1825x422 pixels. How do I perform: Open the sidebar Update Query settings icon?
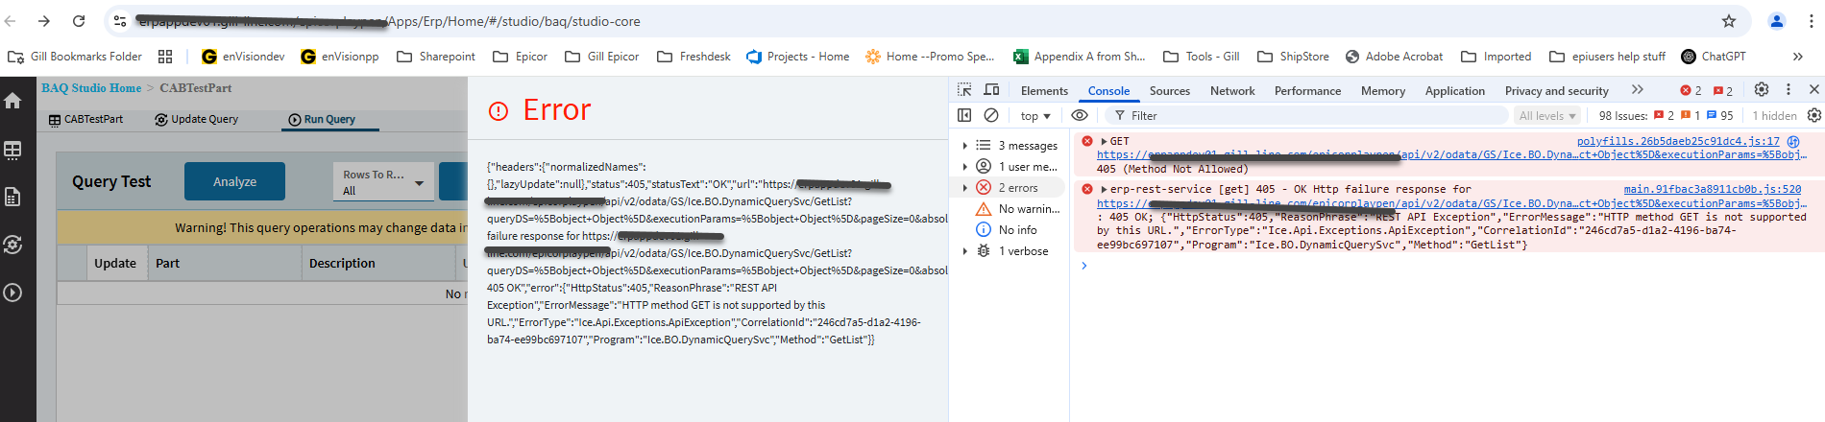13,245
